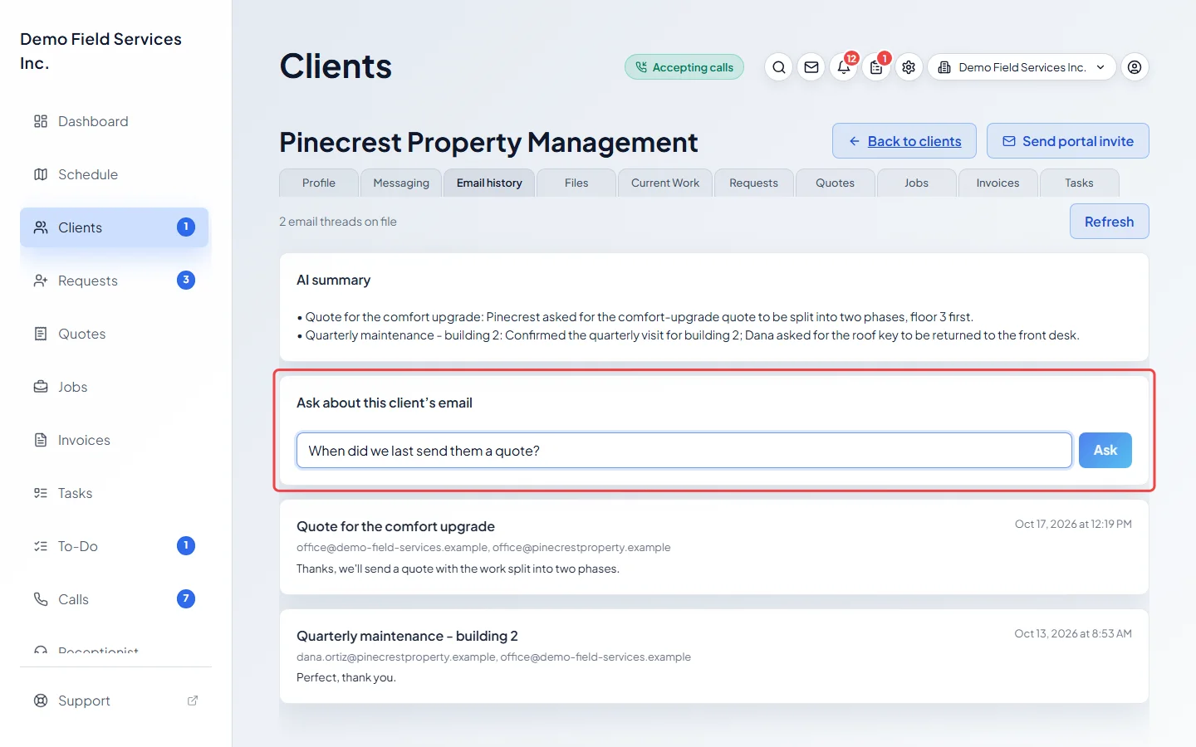1196x747 pixels.
Task: Switch to the Tasks tab
Action: click(1080, 183)
